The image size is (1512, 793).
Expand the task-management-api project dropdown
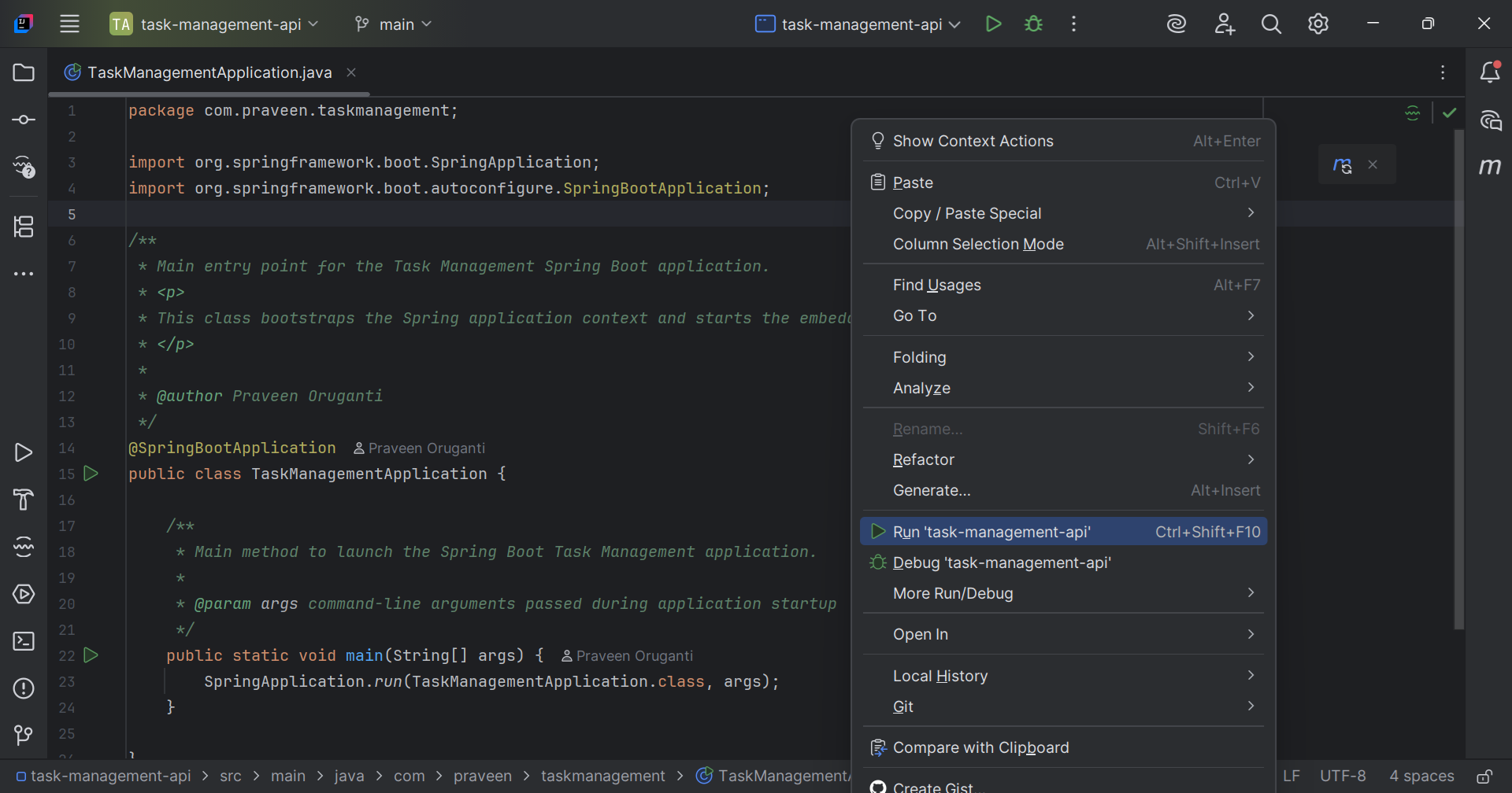214,24
